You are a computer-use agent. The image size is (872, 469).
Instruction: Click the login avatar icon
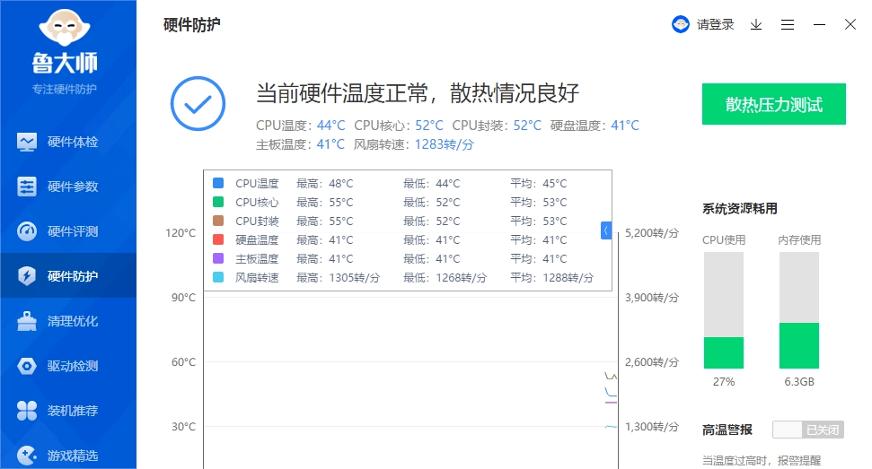681,24
